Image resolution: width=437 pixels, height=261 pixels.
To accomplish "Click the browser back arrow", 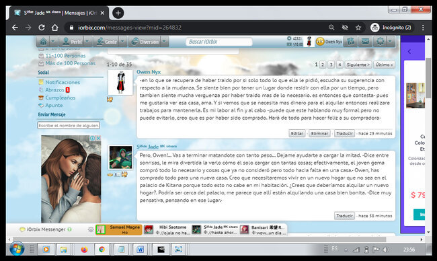I will coord(15,28).
